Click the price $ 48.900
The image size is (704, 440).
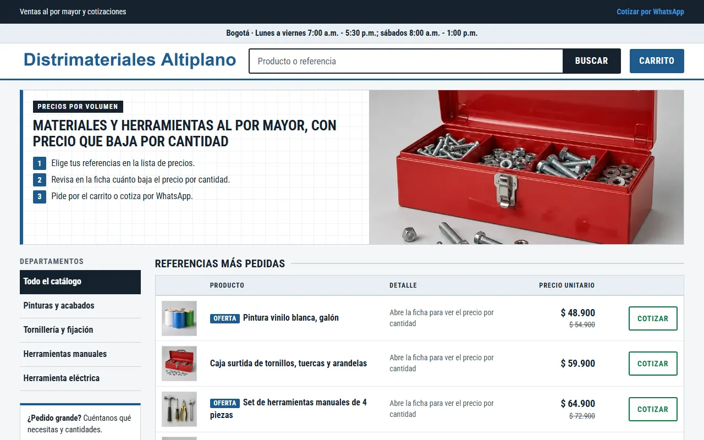(x=577, y=313)
